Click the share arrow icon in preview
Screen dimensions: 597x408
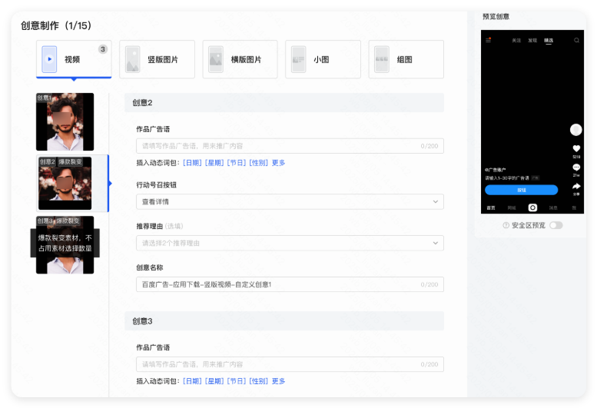tap(576, 186)
